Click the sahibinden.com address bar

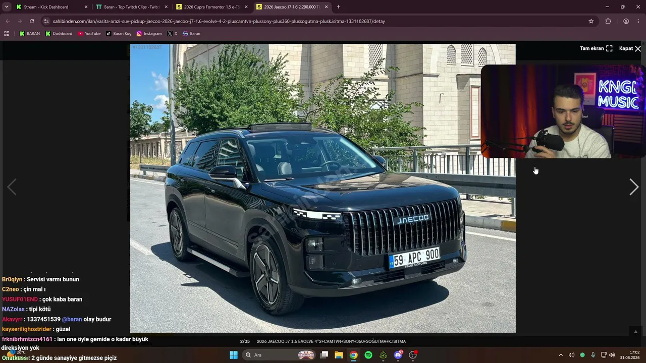click(318, 21)
